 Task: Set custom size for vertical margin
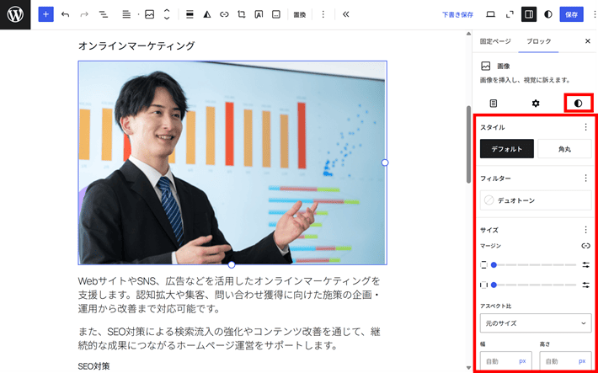point(586,264)
